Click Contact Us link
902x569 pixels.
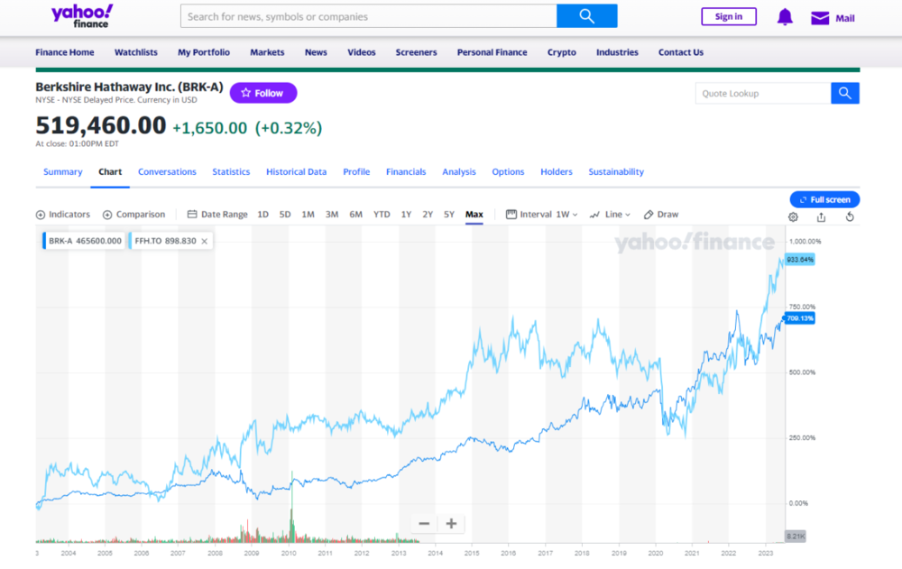pos(680,51)
